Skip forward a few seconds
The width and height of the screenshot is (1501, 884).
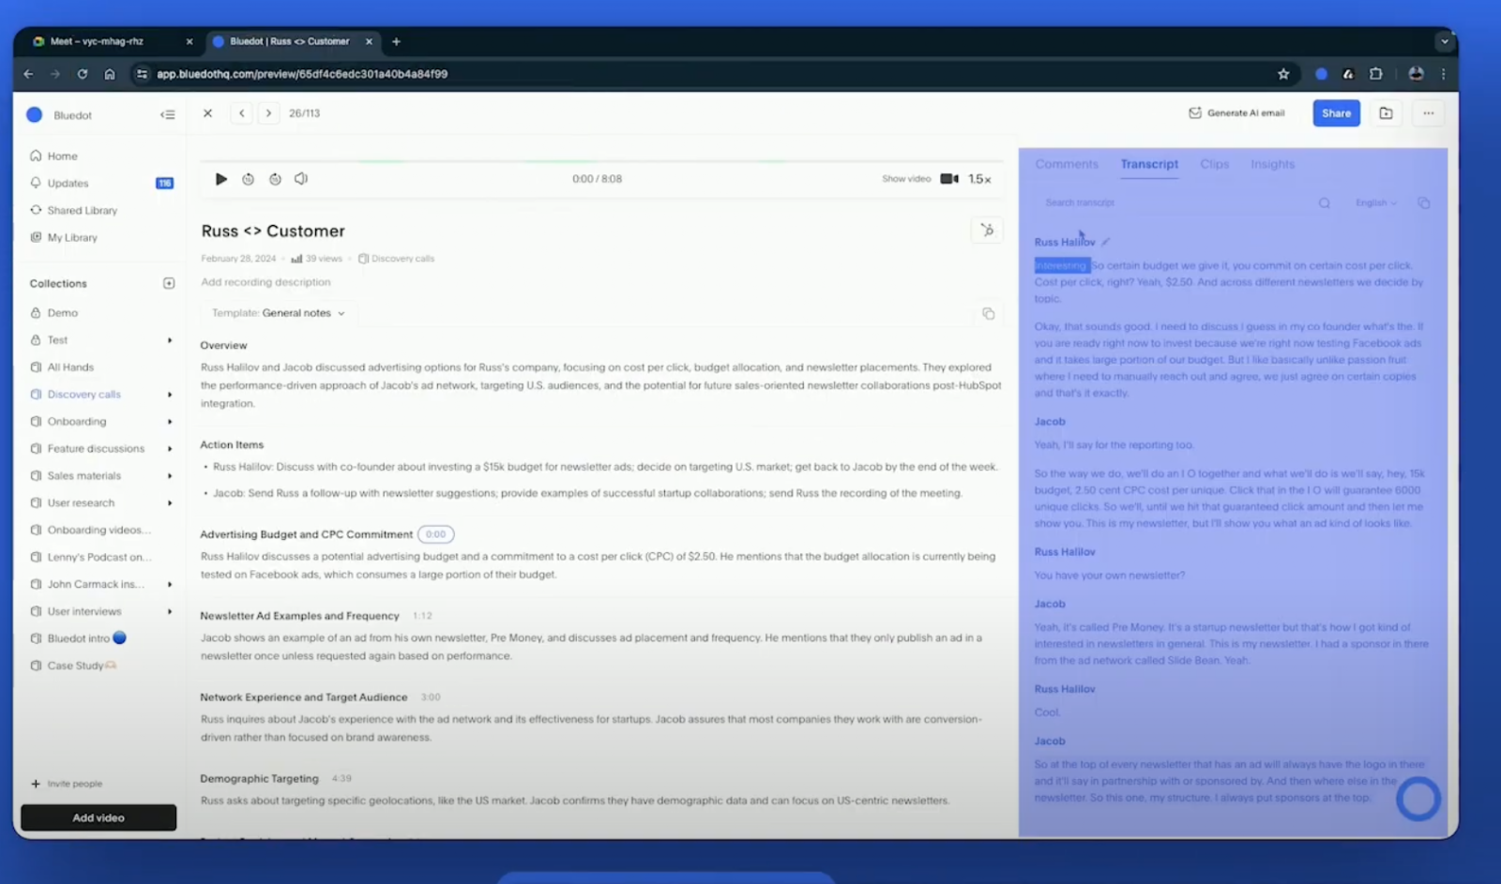[275, 179]
